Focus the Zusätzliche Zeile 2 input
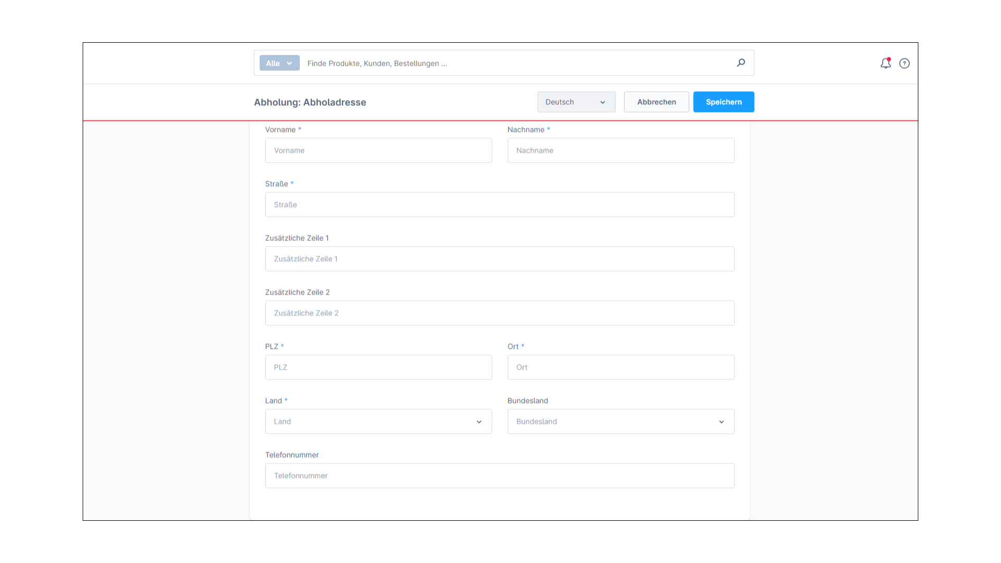The width and height of the screenshot is (1001, 563). [499, 313]
